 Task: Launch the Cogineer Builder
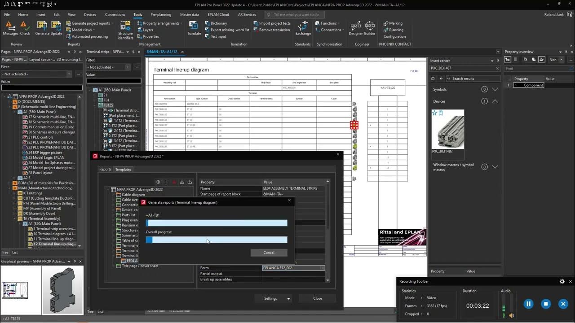pos(370,28)
